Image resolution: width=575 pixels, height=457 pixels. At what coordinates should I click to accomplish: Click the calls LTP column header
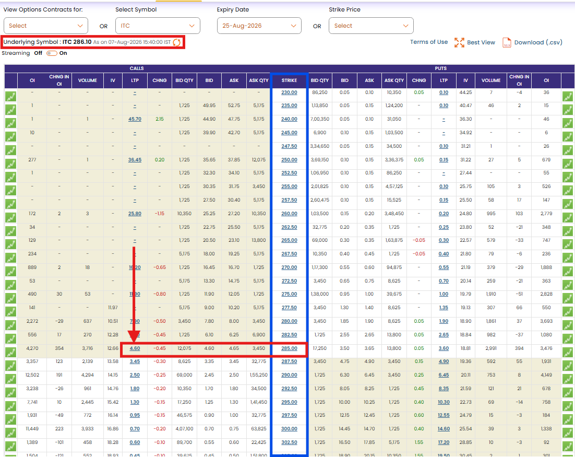[x=135, y=80]
